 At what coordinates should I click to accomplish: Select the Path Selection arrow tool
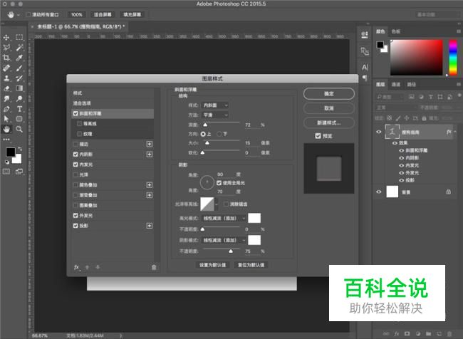pos(6,119)
